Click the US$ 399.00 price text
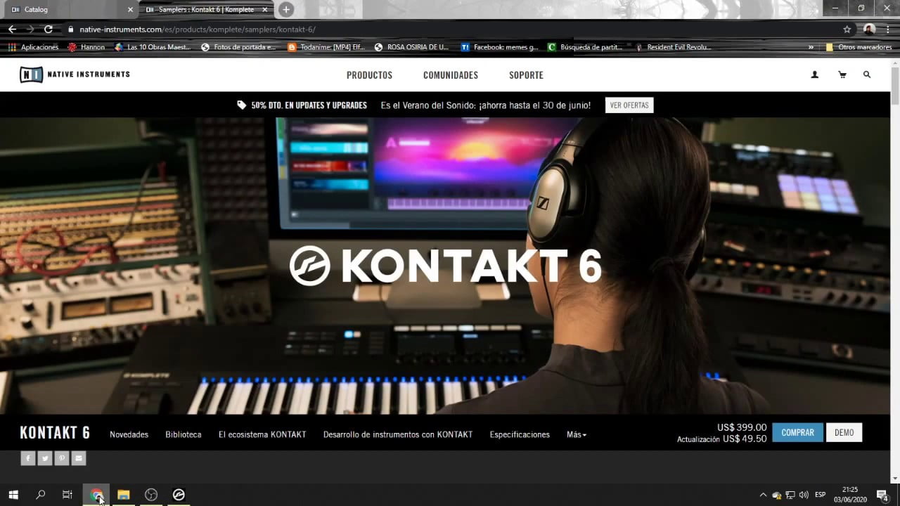Screen dimensions: 900x506 point(742,427)
